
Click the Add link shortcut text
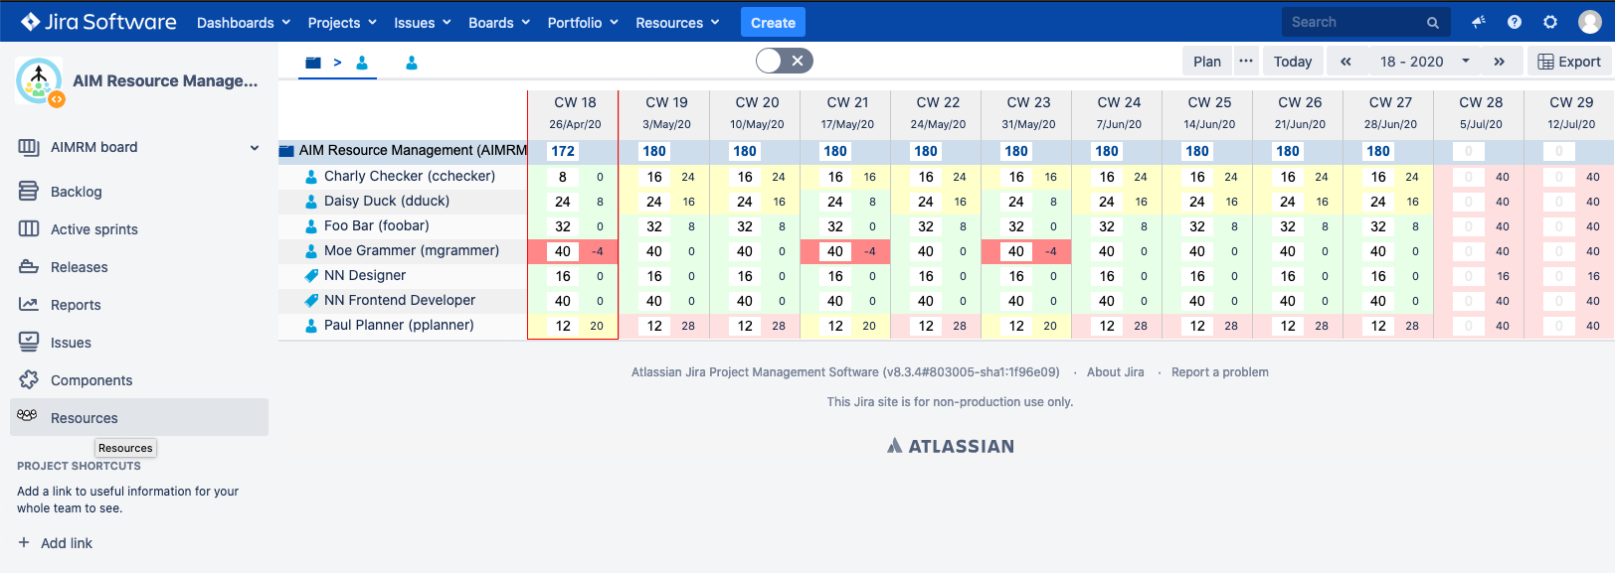(67, 543)
